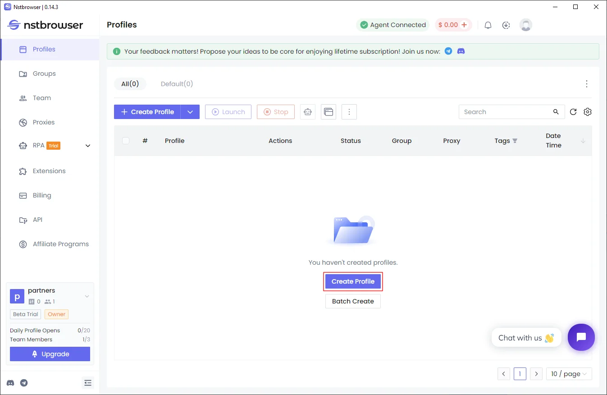Viewport: 607px width, 395px height.
Task: Expand the RPA sidebar menu
Action: [88, 146]
